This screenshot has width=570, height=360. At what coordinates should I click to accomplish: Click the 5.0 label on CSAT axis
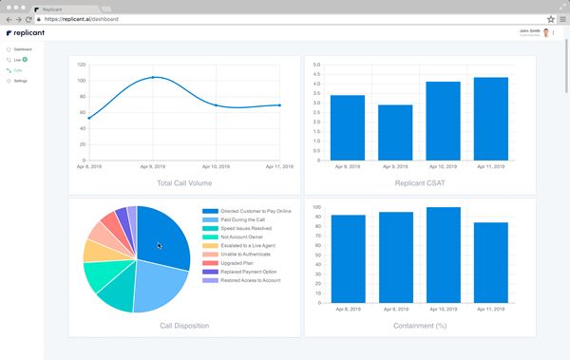(x=316, y=65)
